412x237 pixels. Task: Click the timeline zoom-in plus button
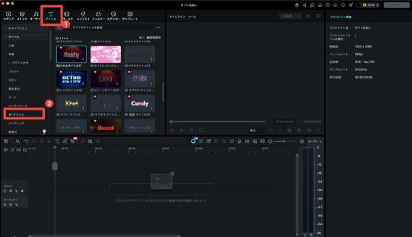302,141
